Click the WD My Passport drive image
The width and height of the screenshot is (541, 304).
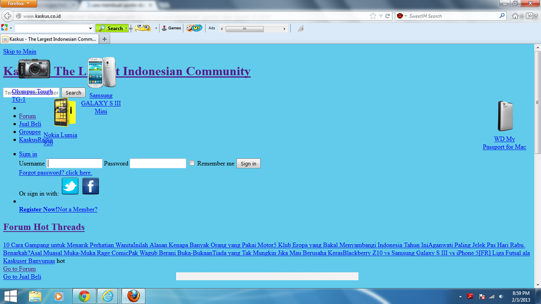pyautogui.click(x=505, y=116)
